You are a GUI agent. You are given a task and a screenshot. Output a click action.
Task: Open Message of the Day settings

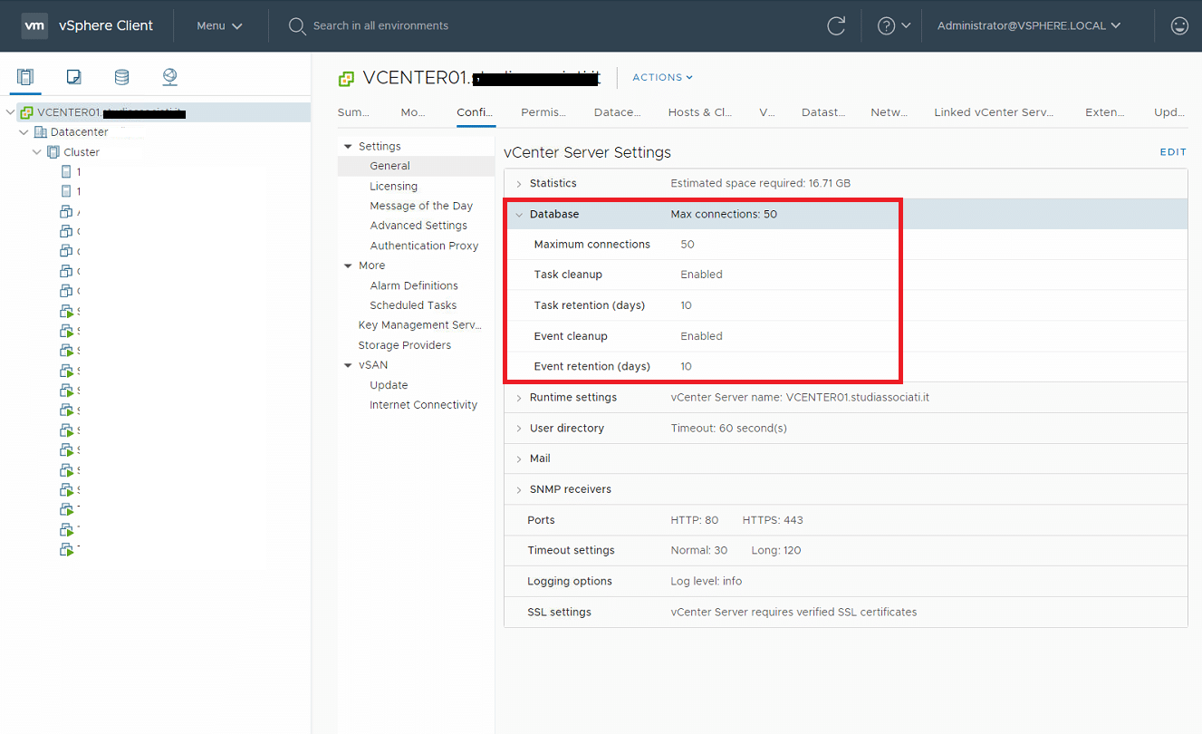click(x=421, y=206)
